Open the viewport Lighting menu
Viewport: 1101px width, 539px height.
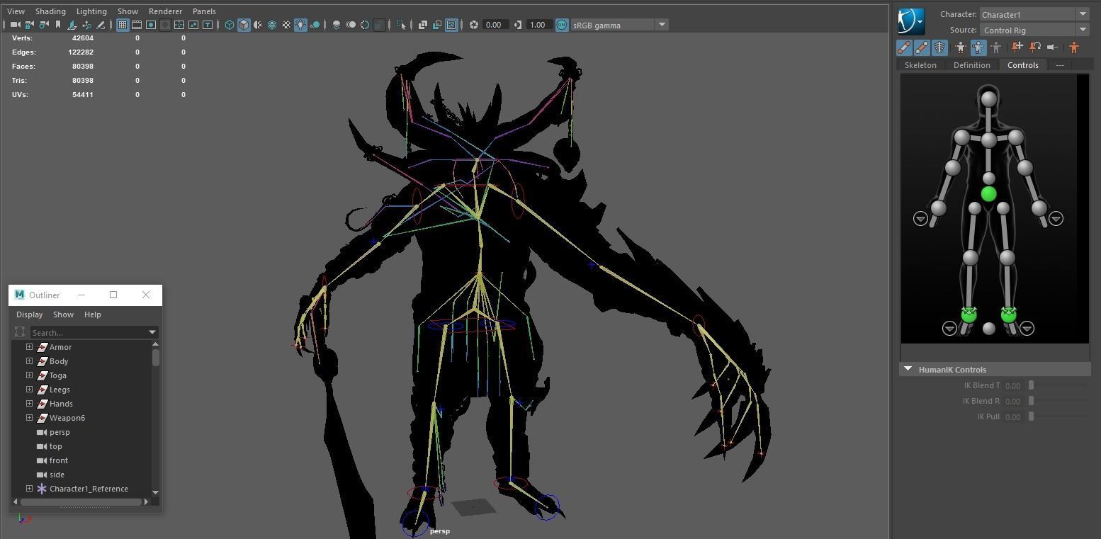tap(91, 11)
